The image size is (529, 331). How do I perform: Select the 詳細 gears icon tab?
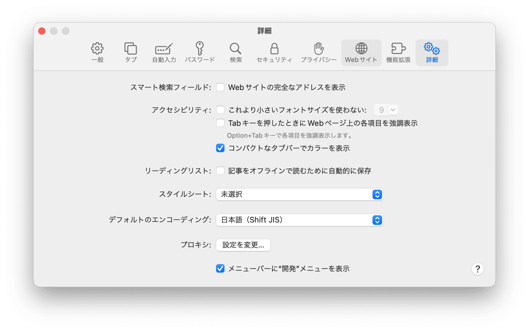(432, 53)
